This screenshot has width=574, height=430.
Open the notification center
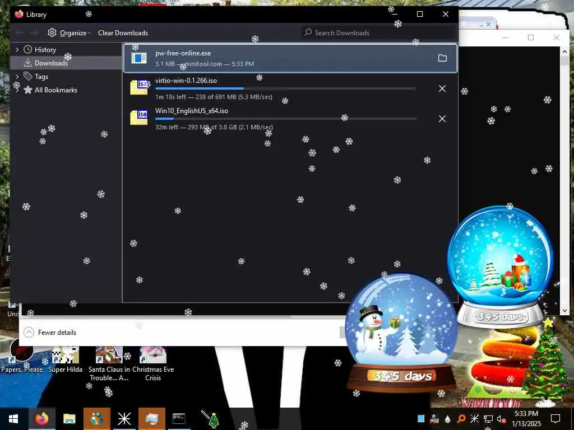(x=556, y=419)
